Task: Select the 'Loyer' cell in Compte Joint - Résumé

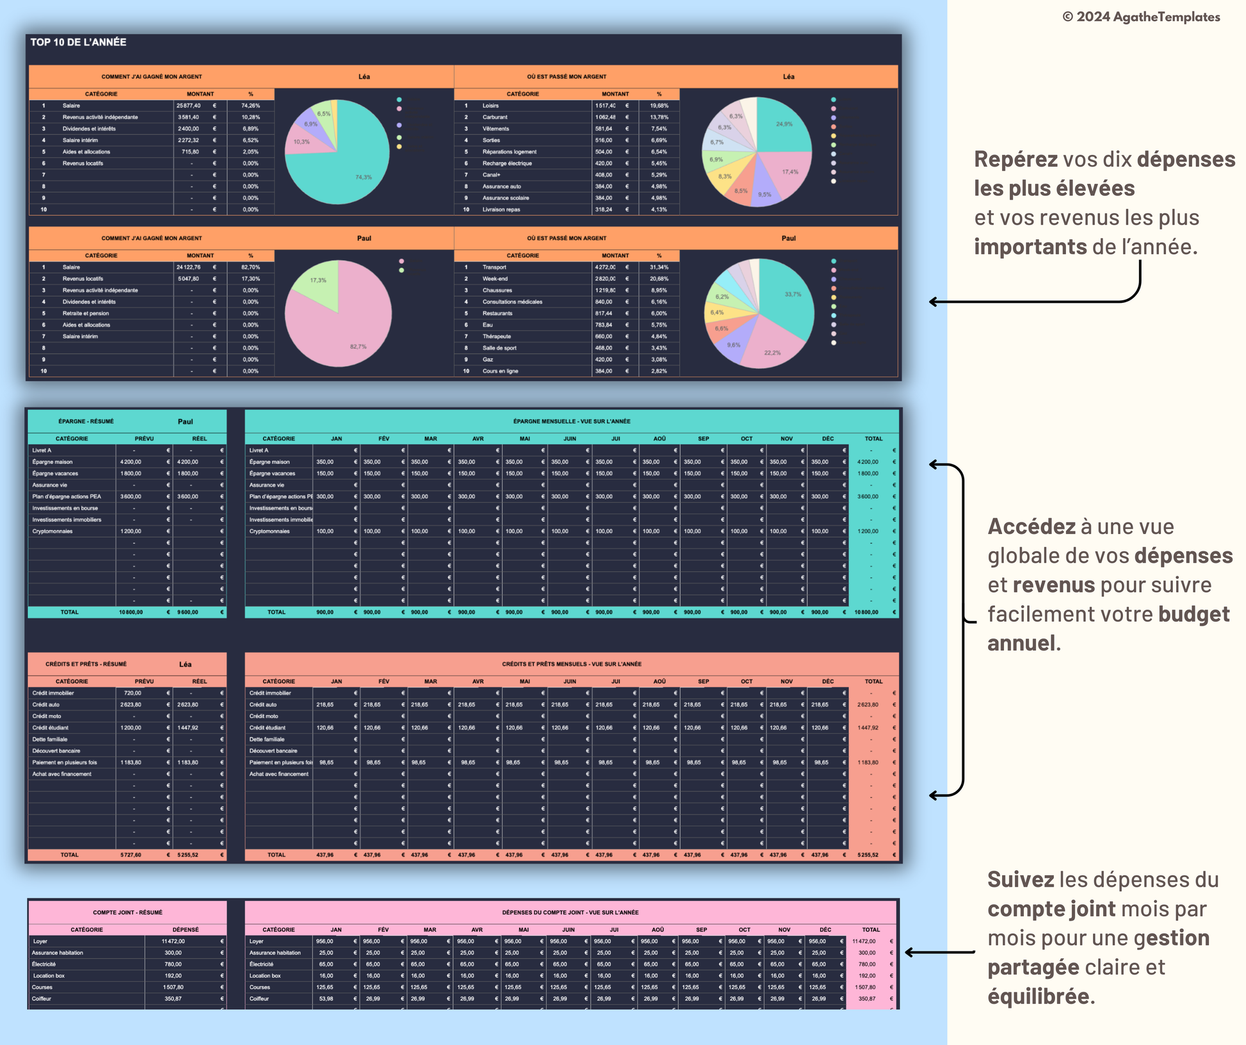Action: [40, 941]
